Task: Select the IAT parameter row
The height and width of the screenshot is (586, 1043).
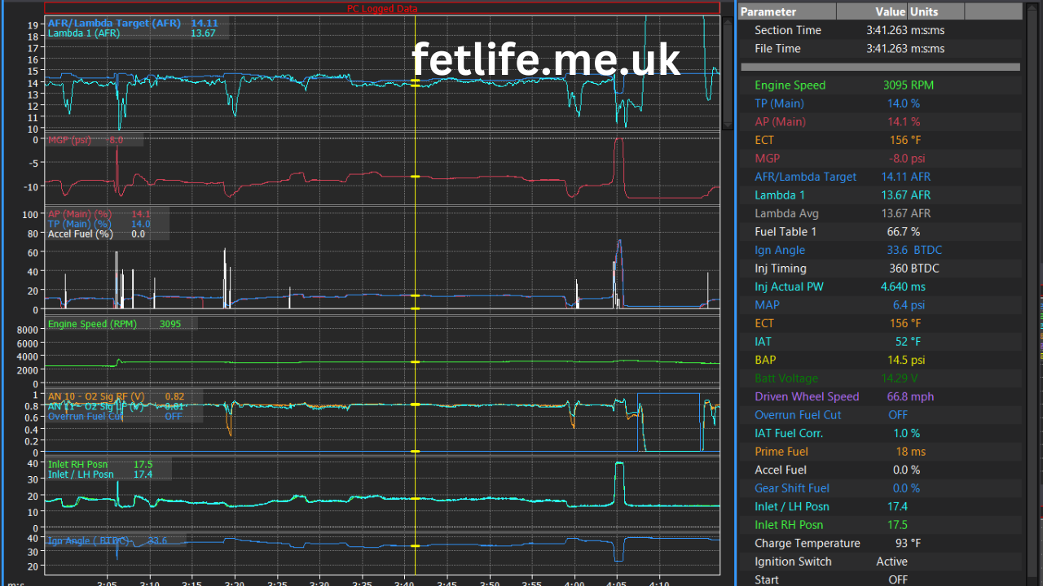Action: coord(880,342)
